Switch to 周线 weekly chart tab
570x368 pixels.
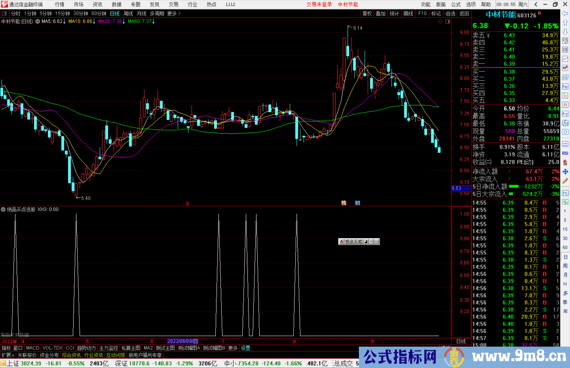tap(128, 13)
